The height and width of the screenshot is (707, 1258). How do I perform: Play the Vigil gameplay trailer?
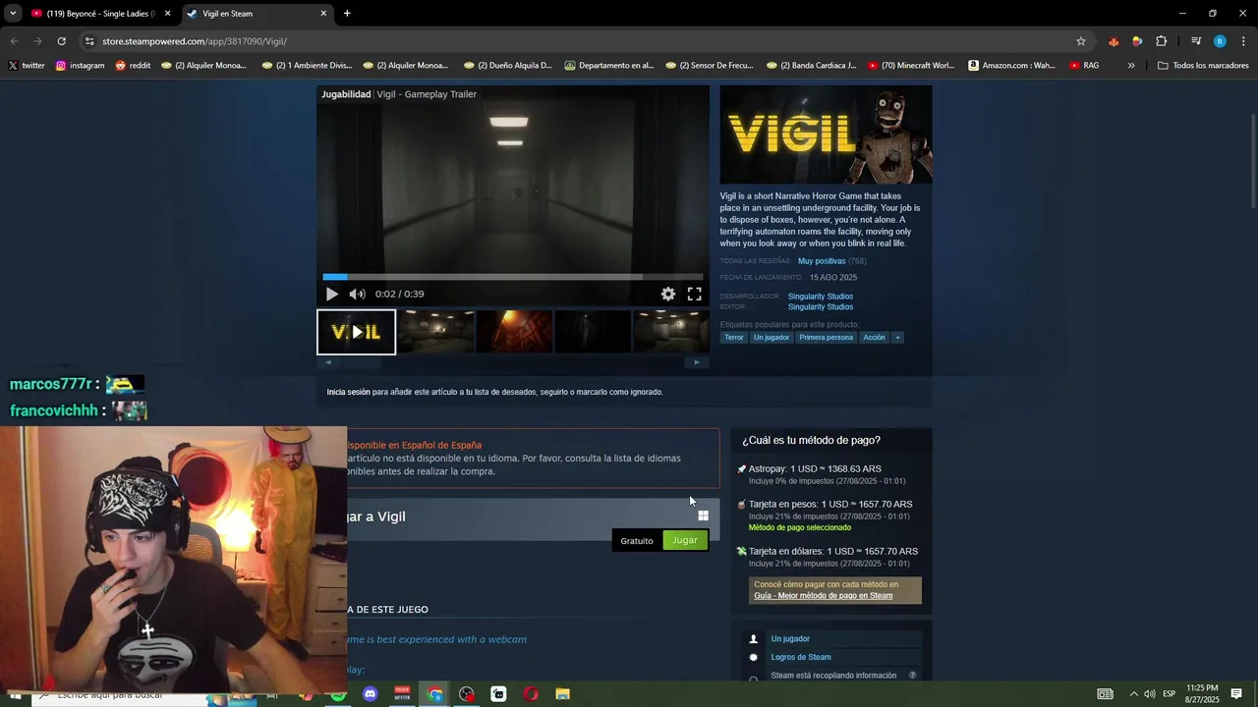tap(332, 294)
